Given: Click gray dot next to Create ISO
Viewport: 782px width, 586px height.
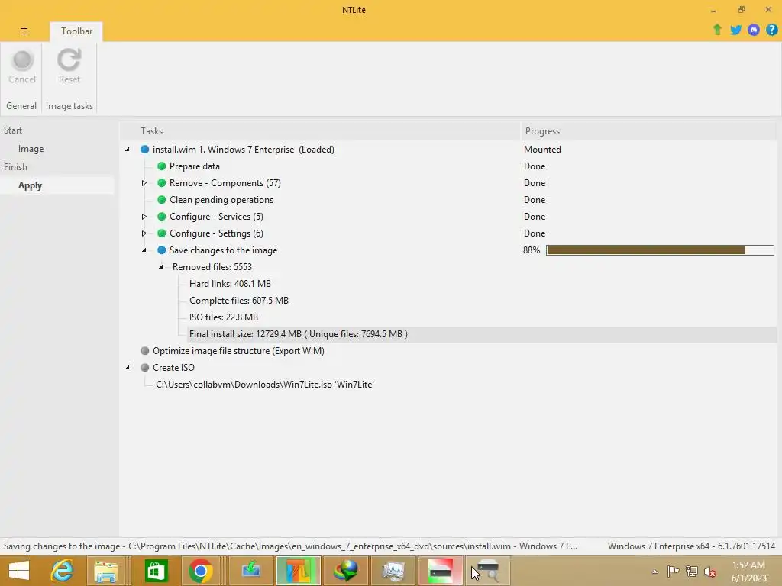Looking at the screenshot, I should [145, 368].
